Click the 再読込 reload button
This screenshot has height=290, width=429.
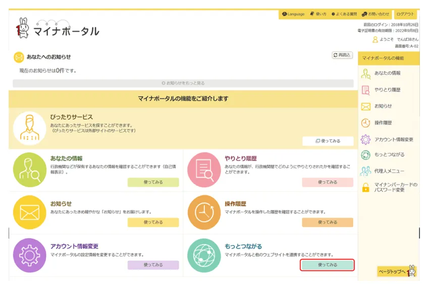pyautogui.click(x=342, y=55)
